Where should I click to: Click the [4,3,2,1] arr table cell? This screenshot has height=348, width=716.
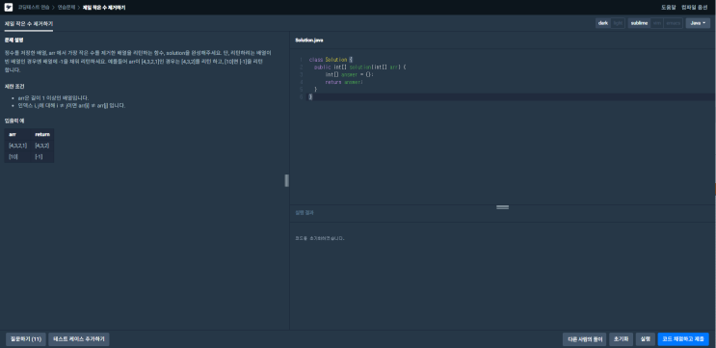pyautogui.click(x=17, y=146)
